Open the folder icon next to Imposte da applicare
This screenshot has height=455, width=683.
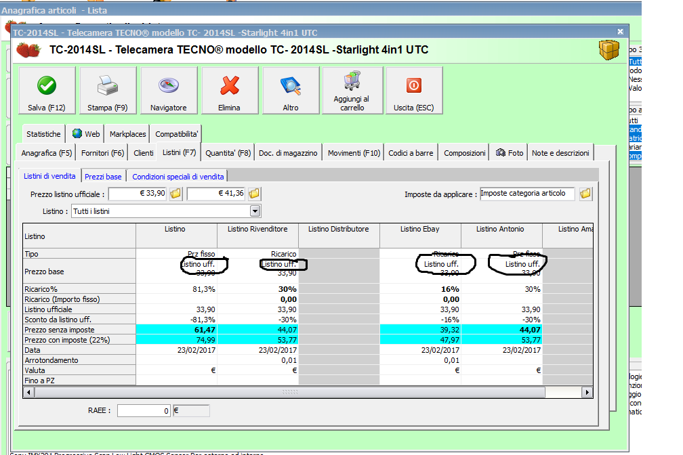(585, 194)
